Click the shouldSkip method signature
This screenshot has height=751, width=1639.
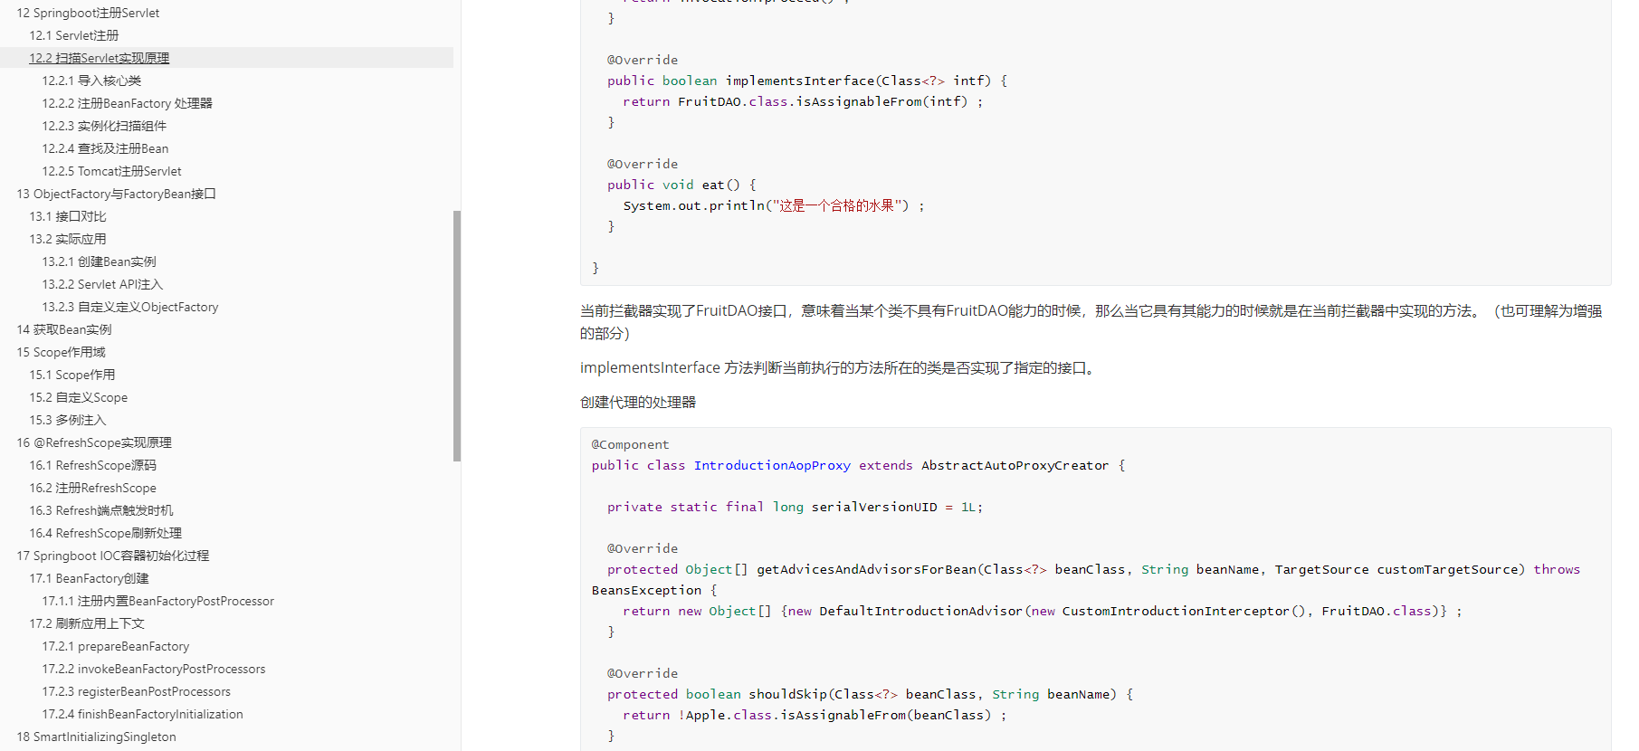coord(871,694)
